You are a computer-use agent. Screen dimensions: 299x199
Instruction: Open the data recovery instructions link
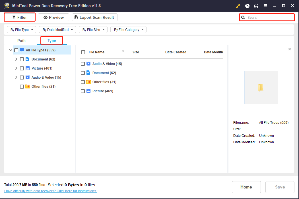coord(51,191)
